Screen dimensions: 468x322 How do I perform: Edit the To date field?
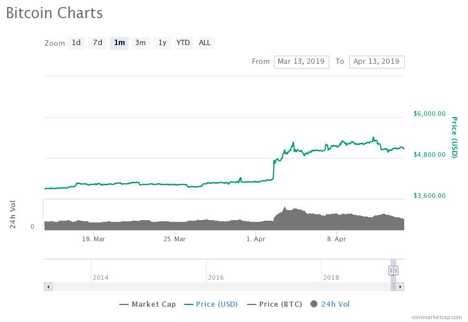coord(376,61)
